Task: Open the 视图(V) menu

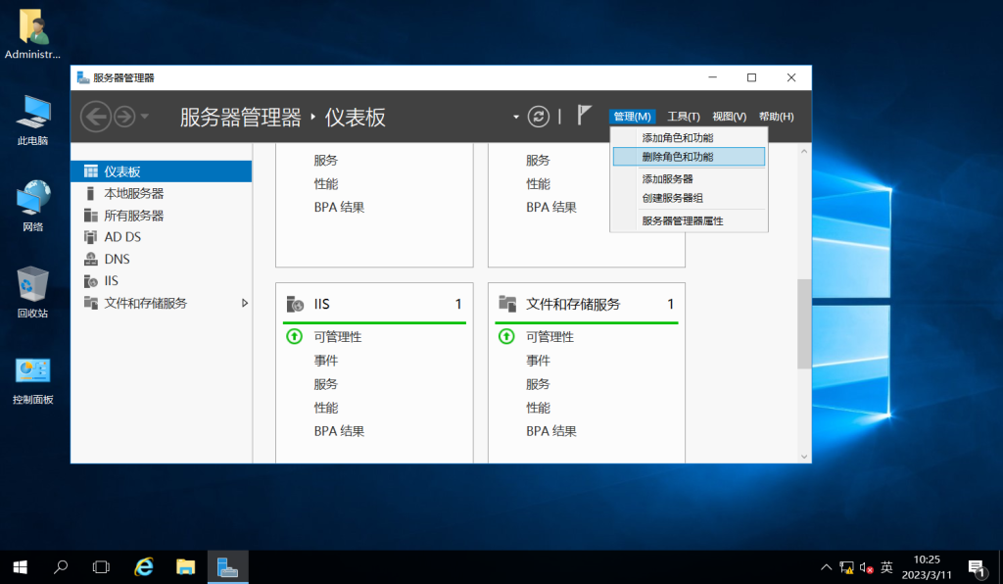Action: click(729, 117)
